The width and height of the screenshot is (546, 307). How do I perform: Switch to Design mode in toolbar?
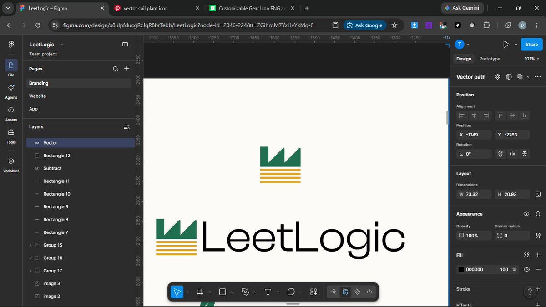coord(345,292)
